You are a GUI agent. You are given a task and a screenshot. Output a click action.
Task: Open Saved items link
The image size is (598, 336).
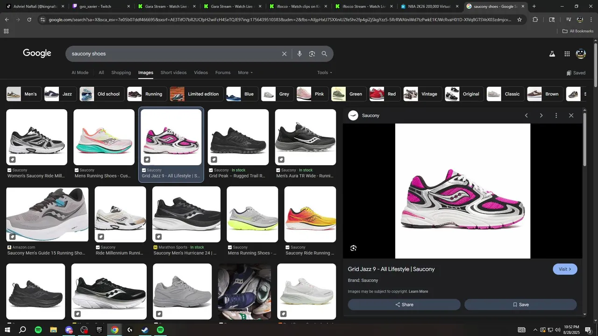pos(576,73)
